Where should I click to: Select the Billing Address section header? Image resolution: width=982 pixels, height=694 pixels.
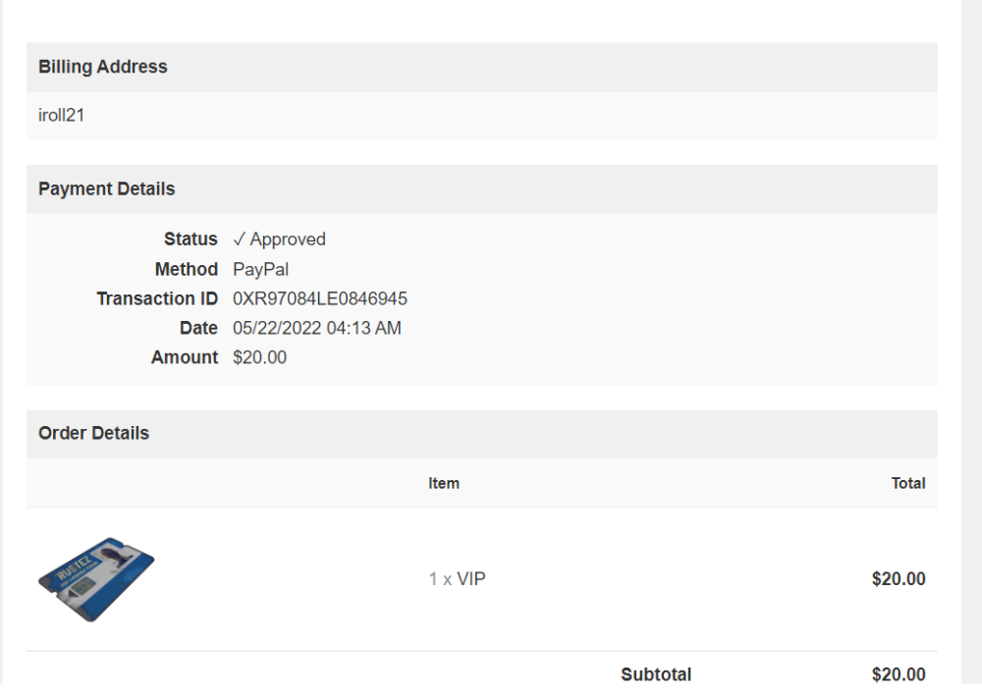click(103, 67)
